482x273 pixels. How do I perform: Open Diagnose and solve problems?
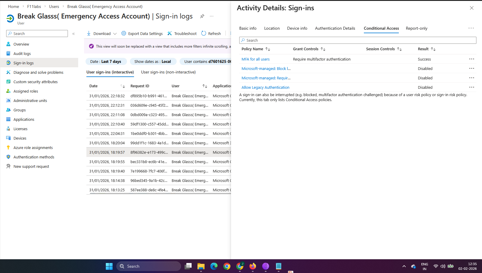click(x=38, y=72)
